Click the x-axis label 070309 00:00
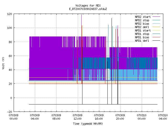 tap(13, 117)
